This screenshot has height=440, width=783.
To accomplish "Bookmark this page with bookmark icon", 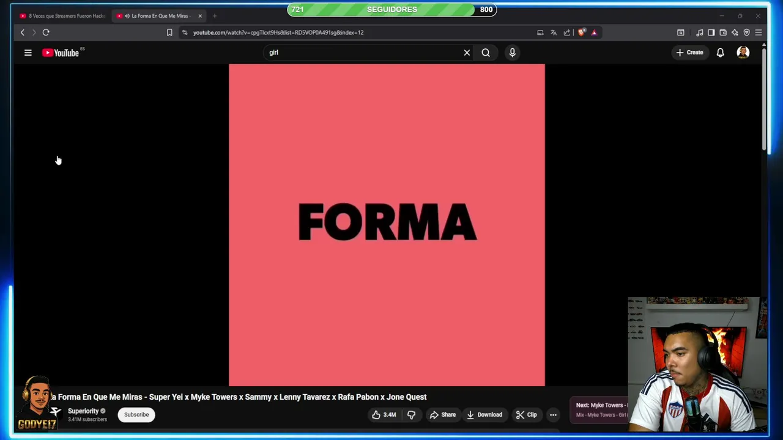I will [x=169, y=32].
